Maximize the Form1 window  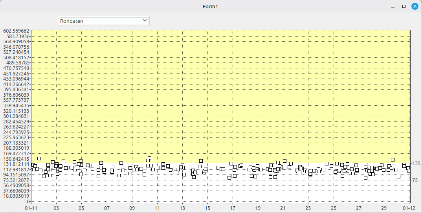(404, 6)
